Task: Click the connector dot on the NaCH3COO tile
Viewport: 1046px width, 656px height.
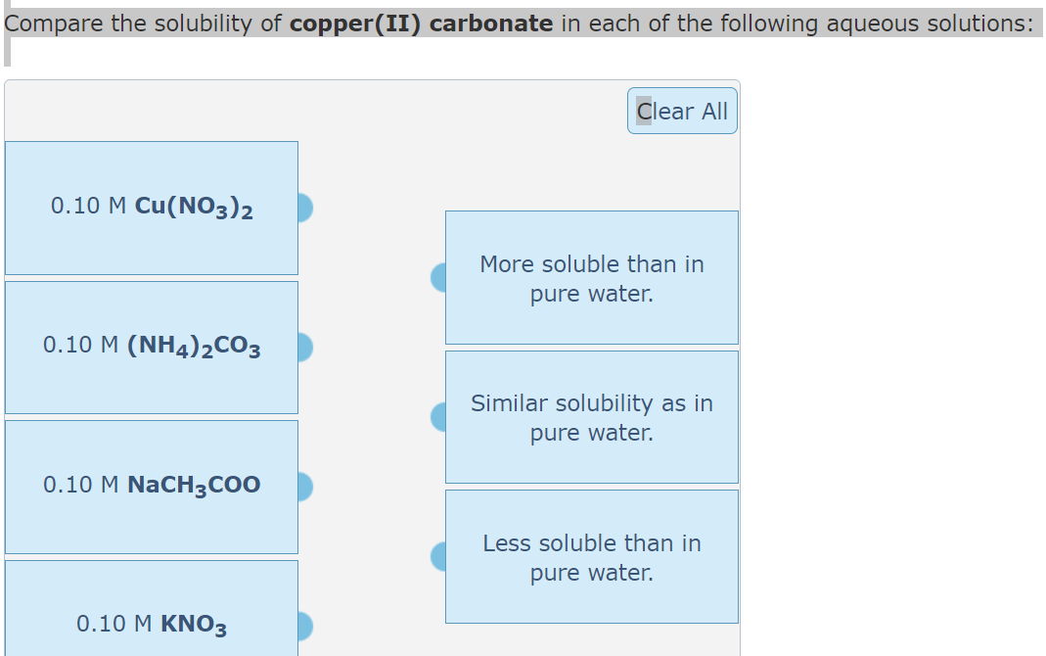Action: point(303,487)
